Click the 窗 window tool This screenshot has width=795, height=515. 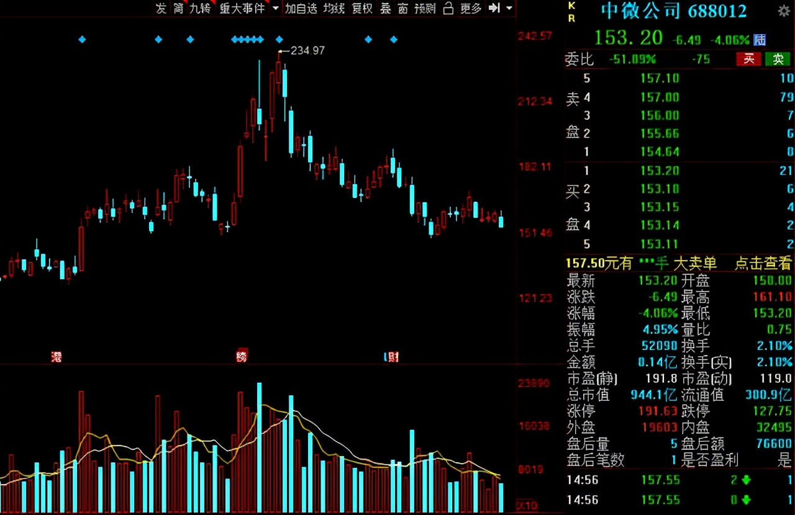403,8
